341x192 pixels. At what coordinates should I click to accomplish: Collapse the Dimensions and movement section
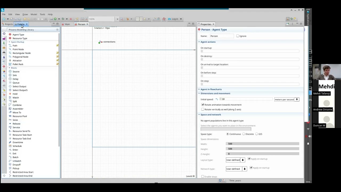[x=199, y=93]
